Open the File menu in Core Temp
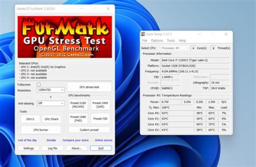The image size is (256, 167). click(x=144, y=40)
